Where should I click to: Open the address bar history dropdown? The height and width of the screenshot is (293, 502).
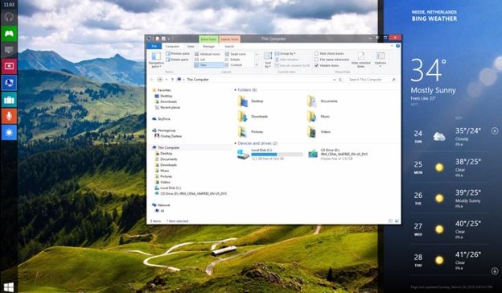pyautogui.click(x=335, y=80)
